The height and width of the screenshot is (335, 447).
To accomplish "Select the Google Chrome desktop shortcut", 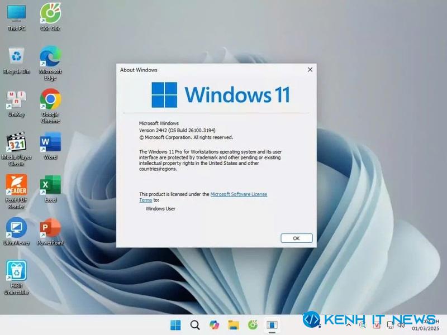I will click(x=50, y=106).
